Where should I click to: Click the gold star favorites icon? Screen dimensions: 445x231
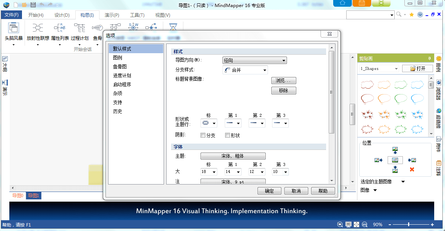(x=411, y=15)
